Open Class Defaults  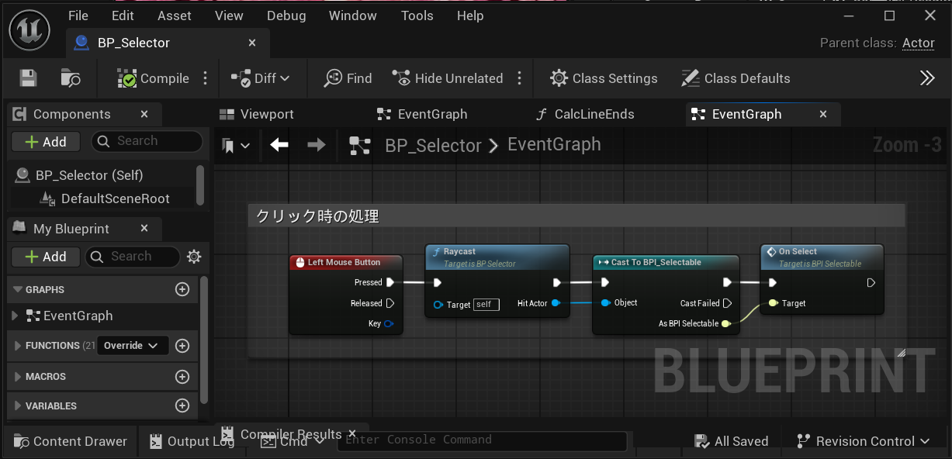pos(736,78)
